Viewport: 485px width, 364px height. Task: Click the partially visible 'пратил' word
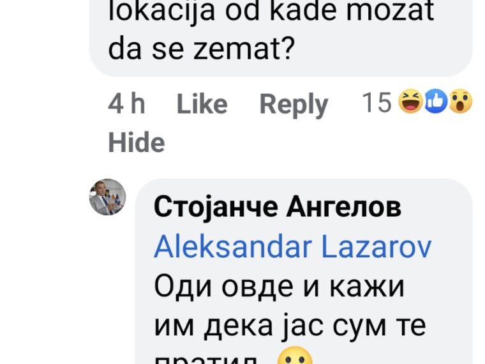click(205, 360)
